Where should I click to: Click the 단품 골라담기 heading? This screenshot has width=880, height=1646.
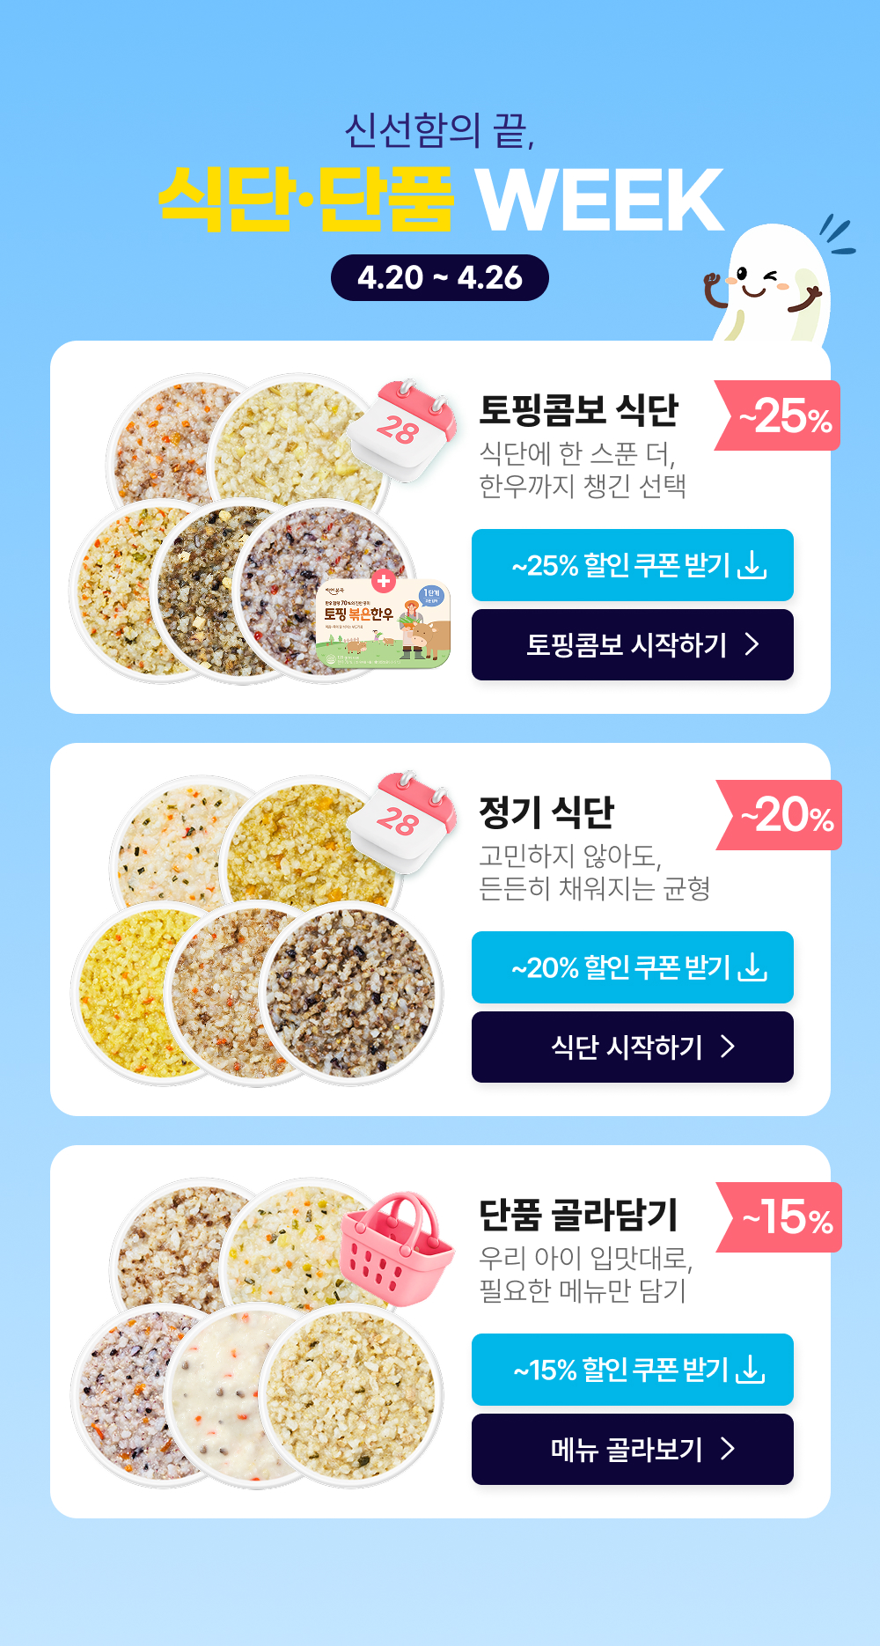pyautogui.click(x=578, y=1216)
